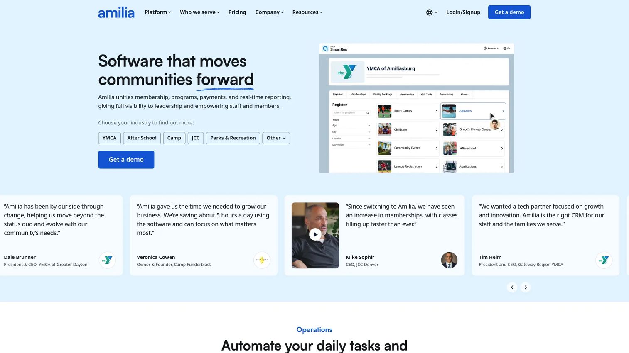This screenshot has height=353, width=629.
Task: Click YMCA logo on Dale Brunner's card
Action: [x=107, y=260]
